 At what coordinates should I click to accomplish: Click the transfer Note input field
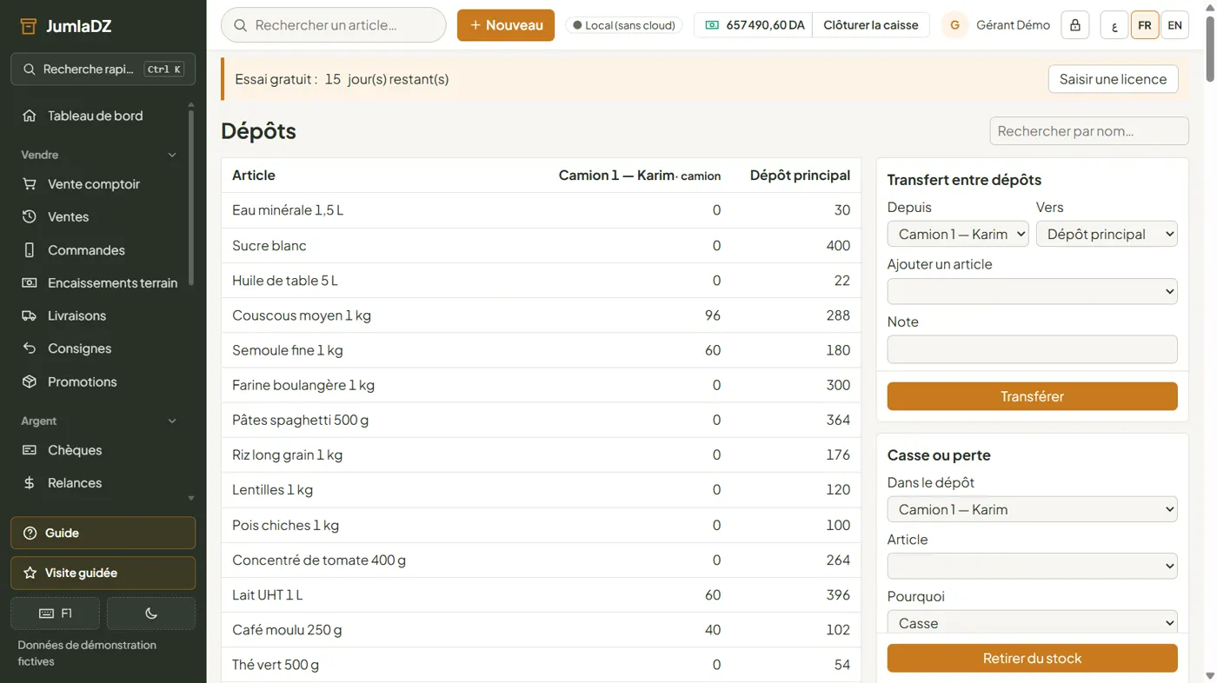[x=1033, y=349]
